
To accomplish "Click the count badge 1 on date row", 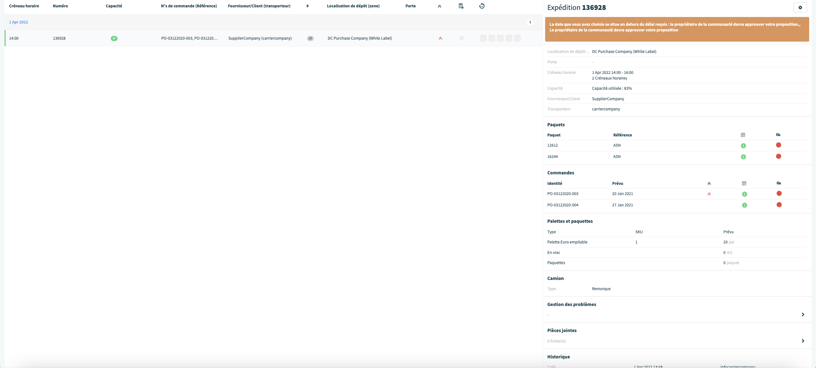I will click(530, 22).
